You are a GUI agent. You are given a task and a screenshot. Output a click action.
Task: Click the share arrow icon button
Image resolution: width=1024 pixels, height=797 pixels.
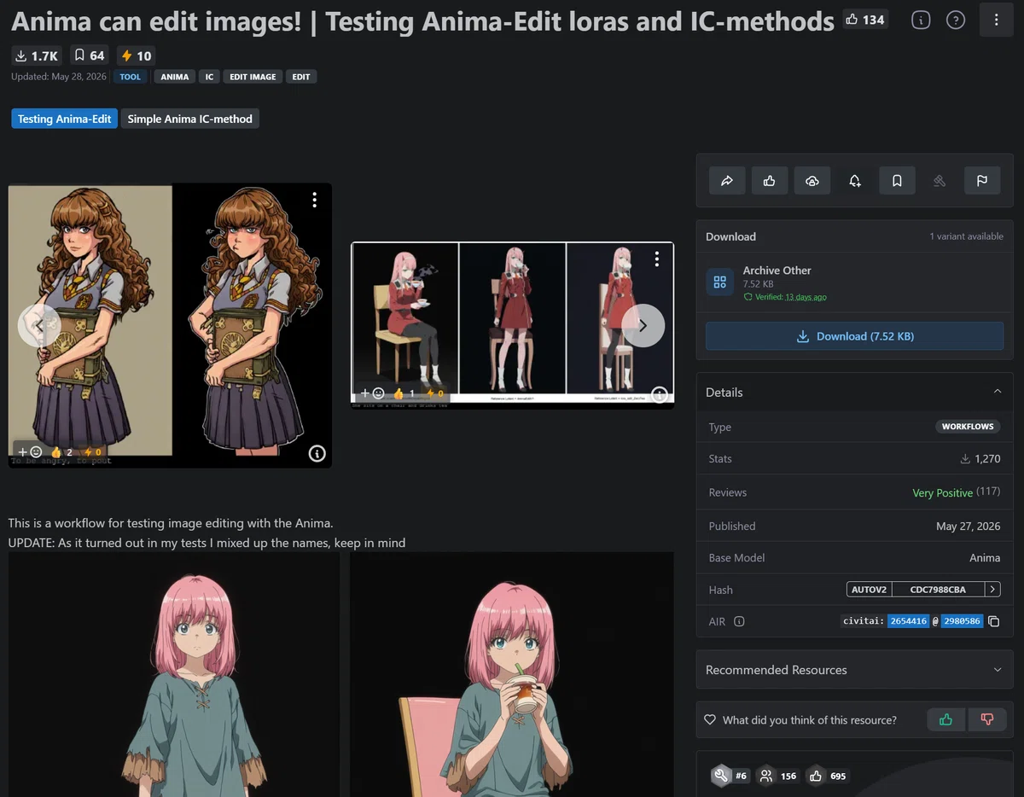click(727, 181)
